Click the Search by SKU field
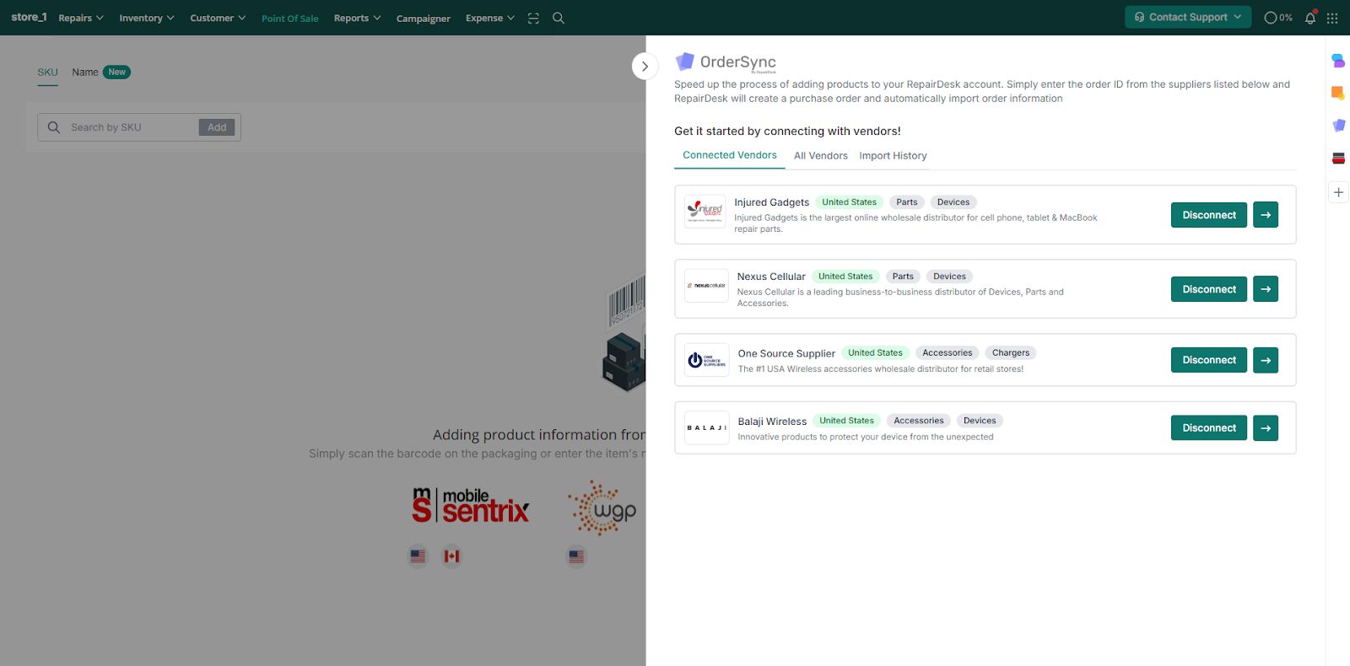The height and width of the screenshot is (666, 1350). tap(131, 127)
